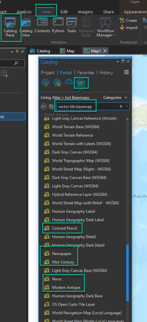Open the search field dropdown arrow

tap(127, 106)
